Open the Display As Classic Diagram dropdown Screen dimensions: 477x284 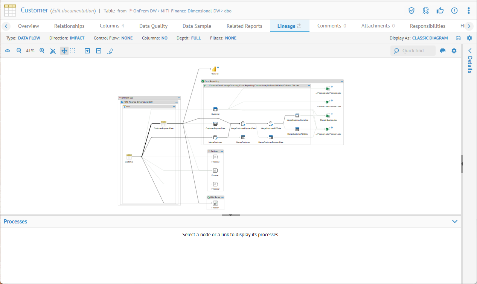click(430, 38)
